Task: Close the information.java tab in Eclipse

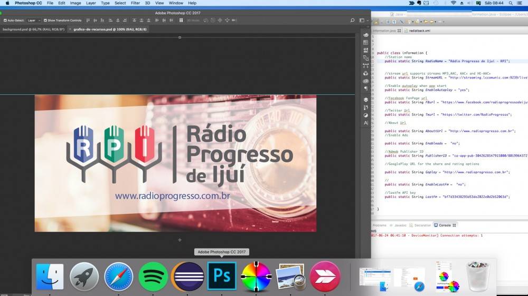Action: [399, 31]
